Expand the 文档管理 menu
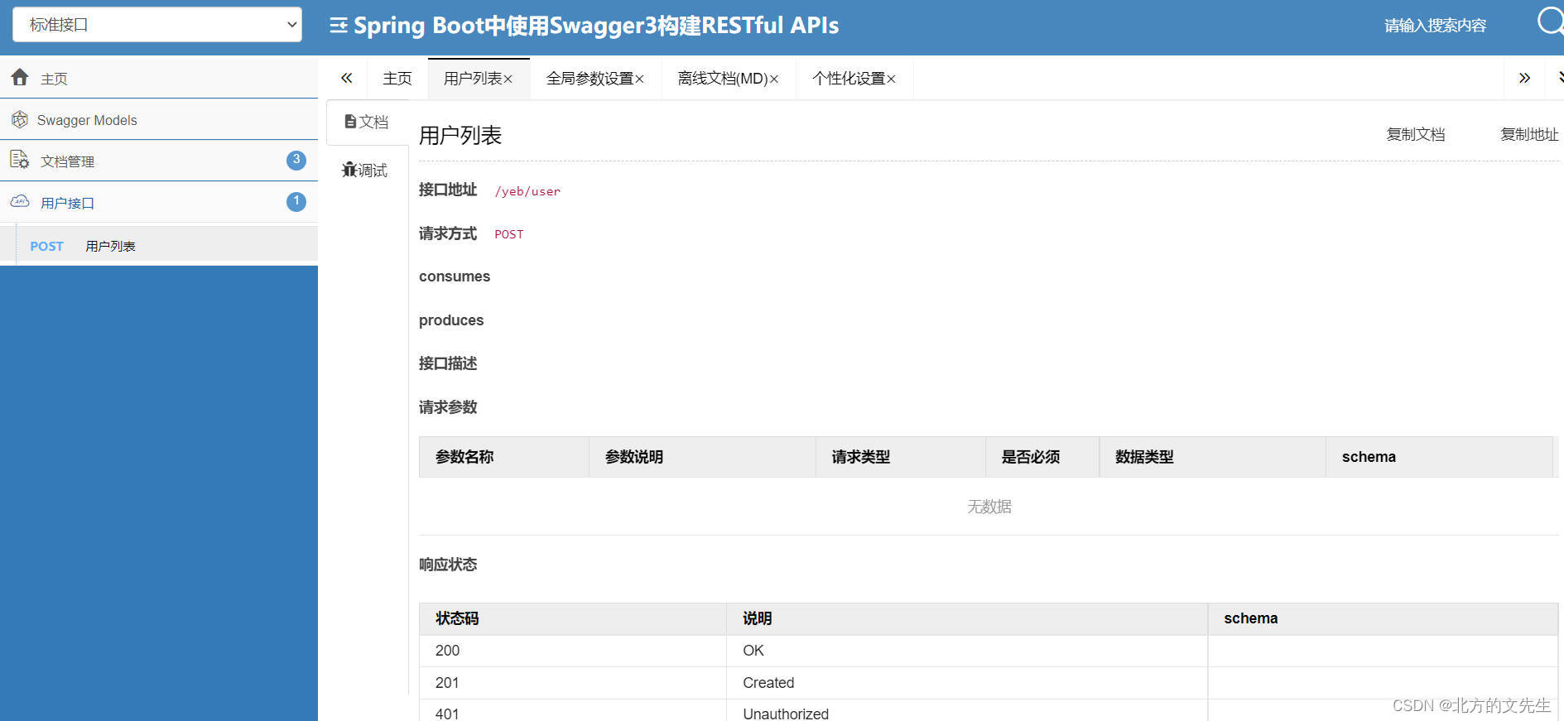Viewport: 1564px width, 721px height. 159,161
